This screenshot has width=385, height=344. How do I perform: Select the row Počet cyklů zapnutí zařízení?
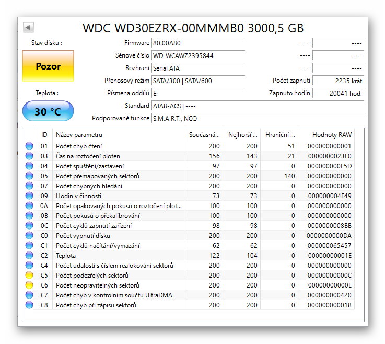click(x=189, y=225)
